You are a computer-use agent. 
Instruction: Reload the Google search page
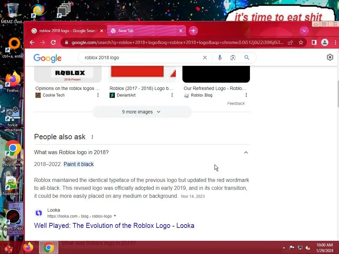53,43
